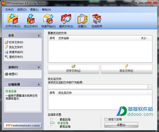159x132 pixels.
Task: Maximize the PPTminimizer window
Action: point(144,2)
